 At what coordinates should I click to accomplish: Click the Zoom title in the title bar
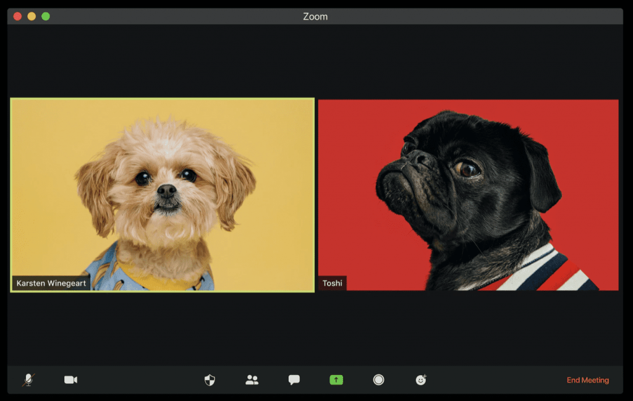[315, 17]
